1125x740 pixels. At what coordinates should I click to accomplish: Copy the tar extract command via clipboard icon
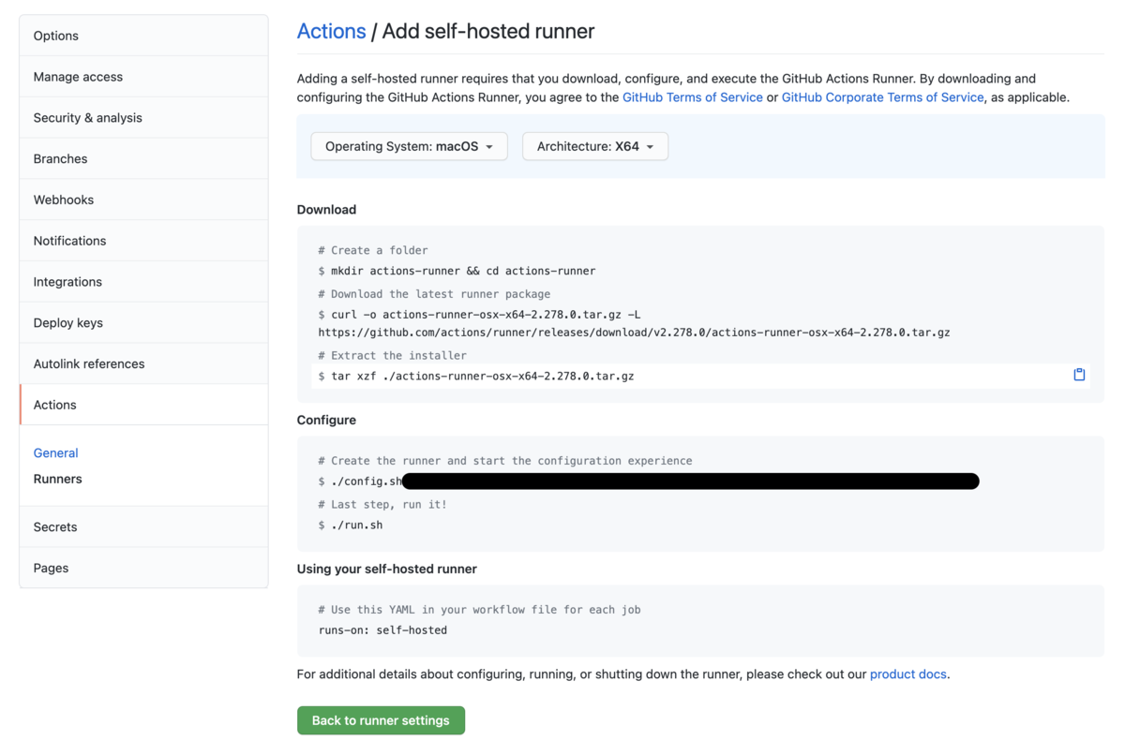tap(1079, 375)
